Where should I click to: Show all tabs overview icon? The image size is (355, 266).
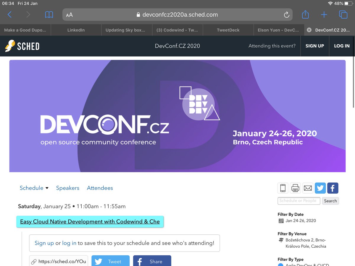click(x=343, y=14)
